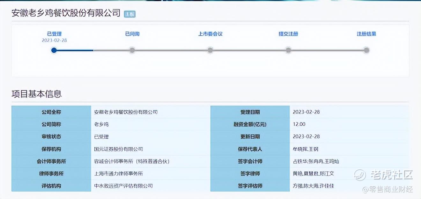Click the 公司简称 label cell
The image size is (421, 199).
pos(51,124)
